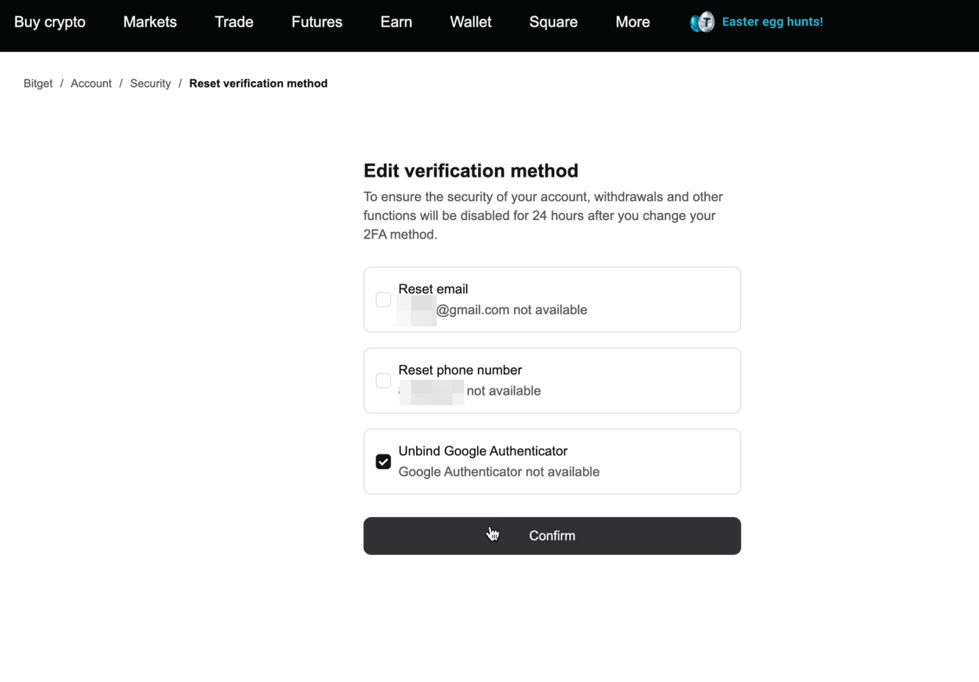Go to Bitget home via breadcrumb
The width and height of the screenshot is (979, 682).
coord(37,83)
